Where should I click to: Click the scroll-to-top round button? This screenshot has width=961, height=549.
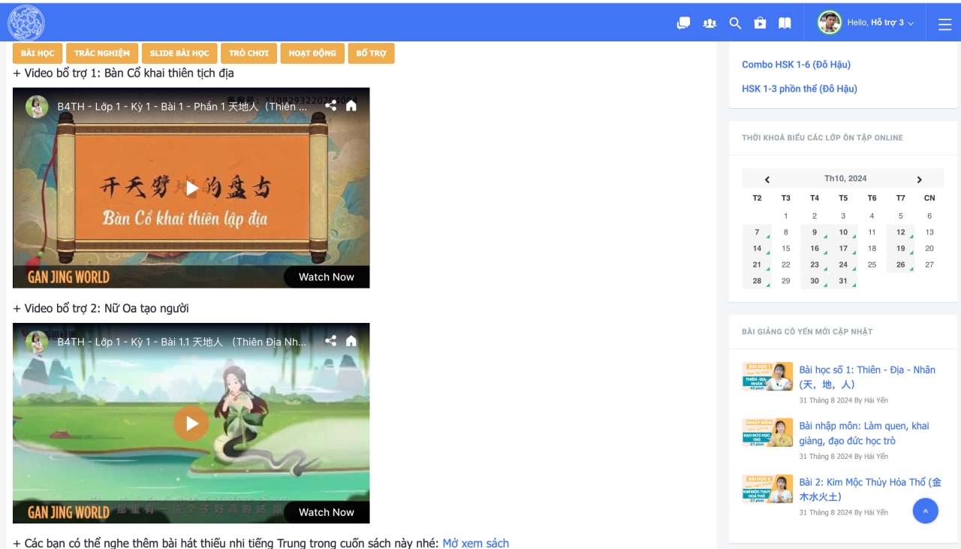pos(925,511)
